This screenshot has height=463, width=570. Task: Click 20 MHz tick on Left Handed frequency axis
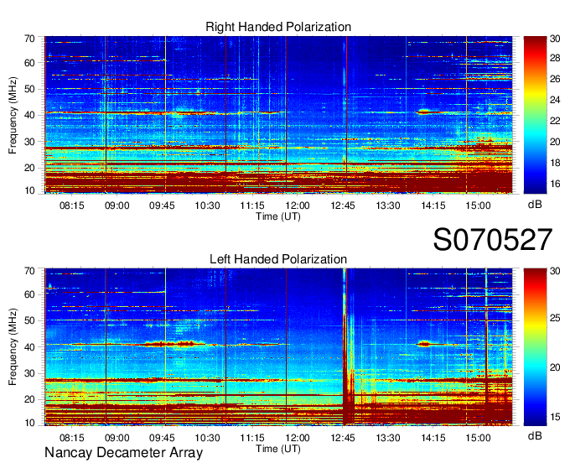coord(29,400)
